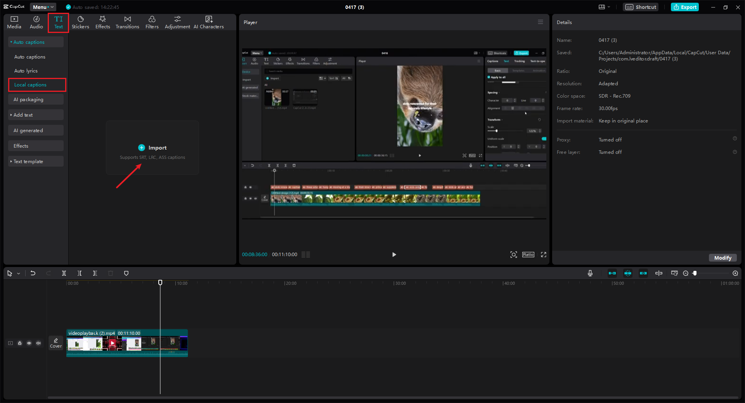This screenshot has width=745, height=403.
Task: Open the Menu dropdown
Action: [43, 7]
